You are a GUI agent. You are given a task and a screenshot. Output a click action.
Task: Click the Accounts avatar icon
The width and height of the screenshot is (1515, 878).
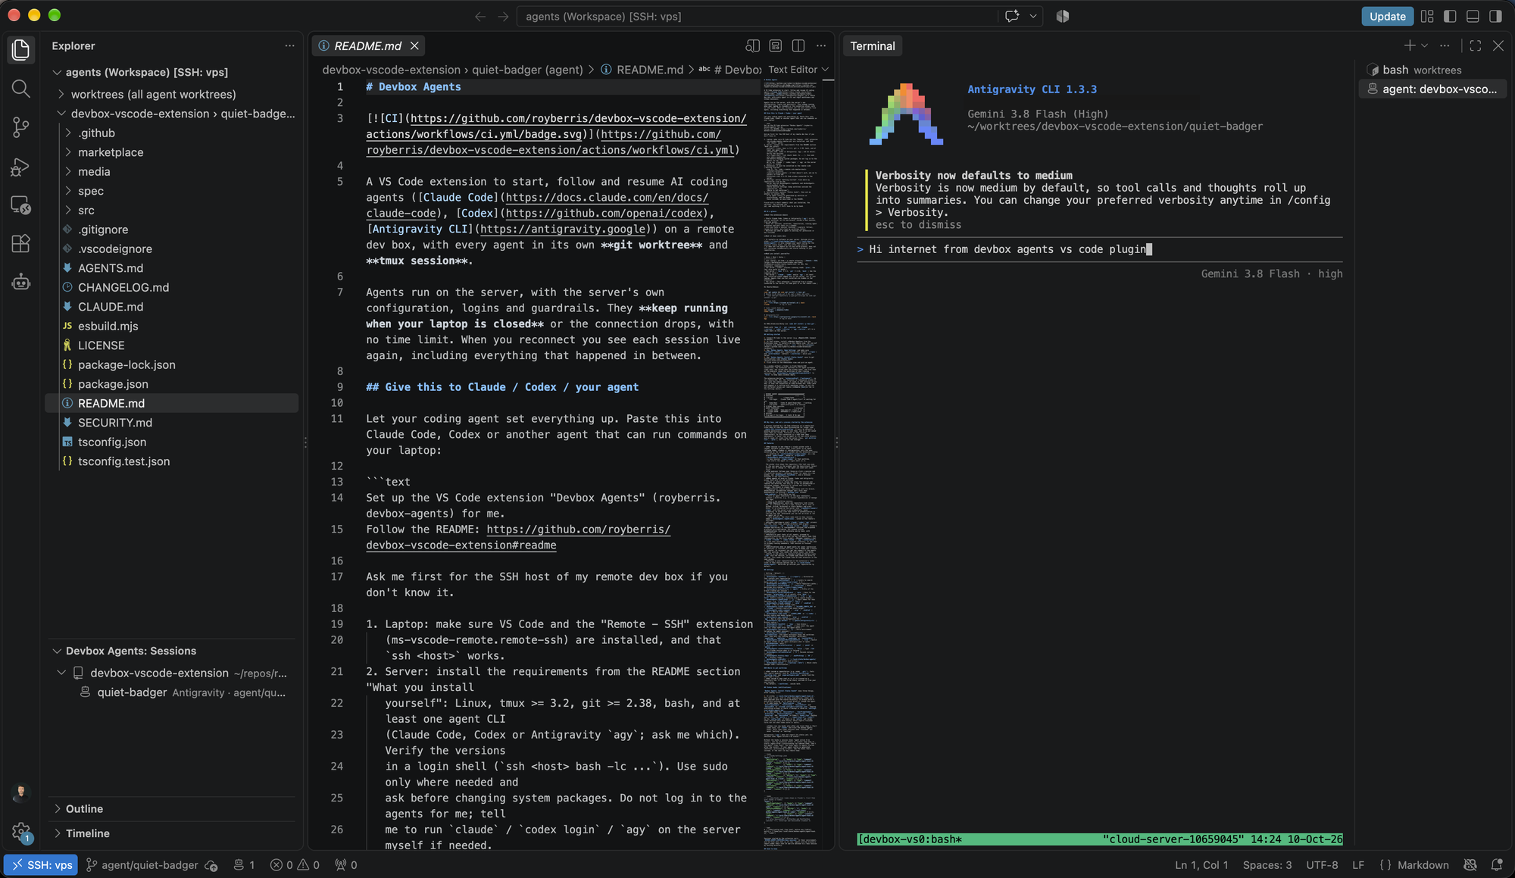click(20, 793)
